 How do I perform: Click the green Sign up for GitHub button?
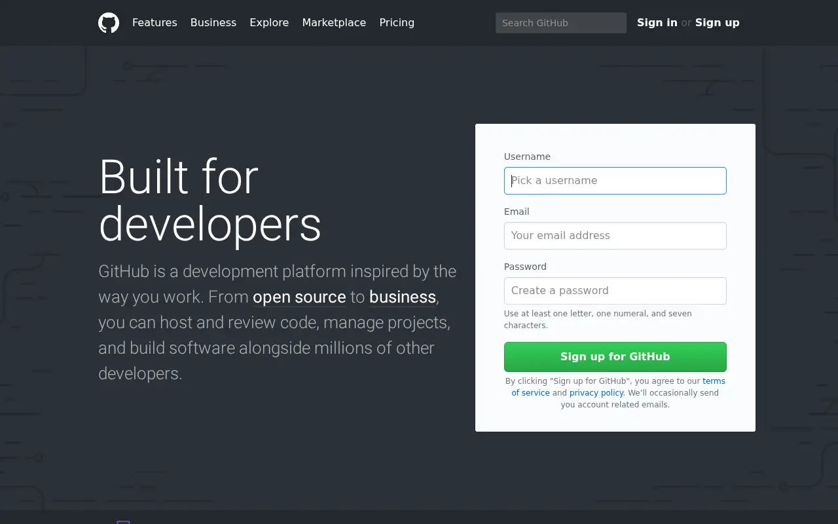(615, 357)
